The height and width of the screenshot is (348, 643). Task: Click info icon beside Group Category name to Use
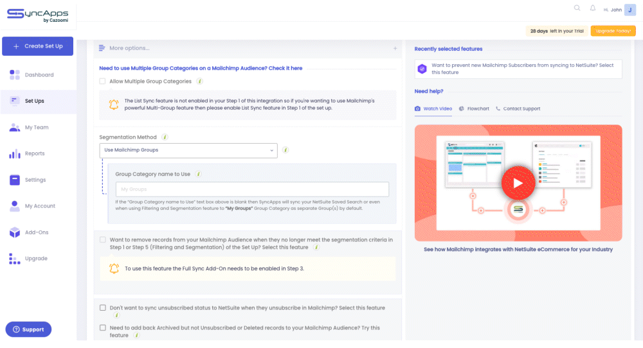[x=199, y=174]
